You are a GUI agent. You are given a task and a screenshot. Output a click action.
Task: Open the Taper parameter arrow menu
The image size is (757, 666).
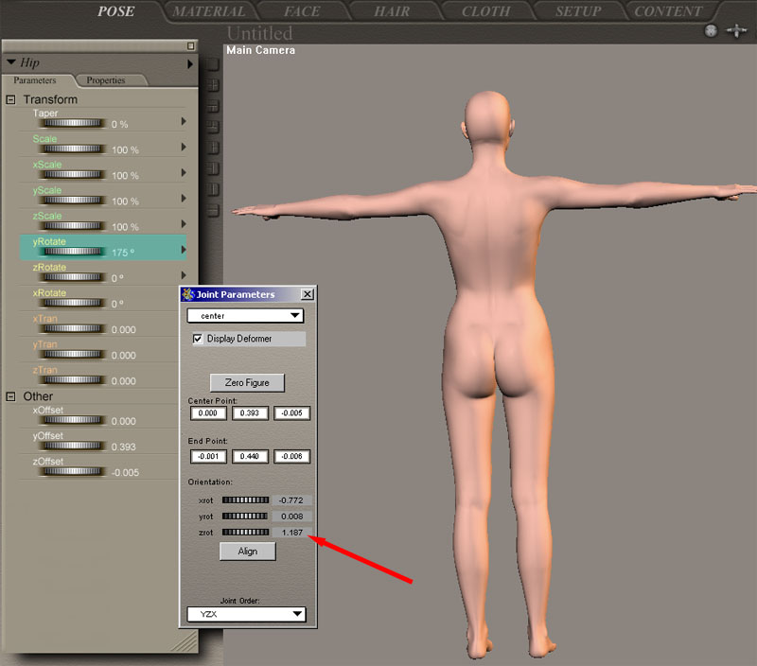[184, 121]
